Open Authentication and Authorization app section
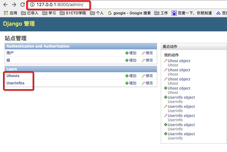Image resolution: width=227 pixels, height=152 pixels. click(38, 46)
